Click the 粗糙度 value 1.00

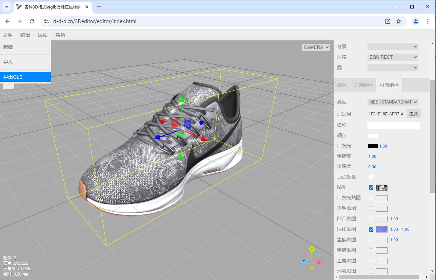pos(372,156)
